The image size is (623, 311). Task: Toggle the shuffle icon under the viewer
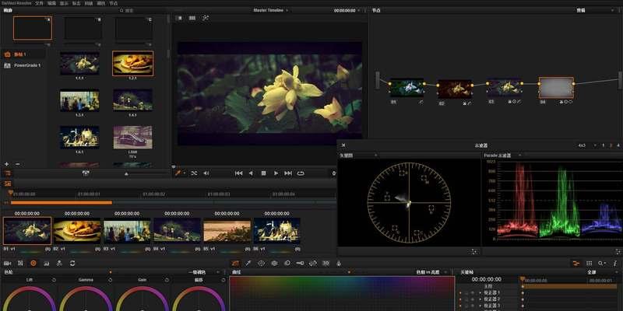point(194,173)
